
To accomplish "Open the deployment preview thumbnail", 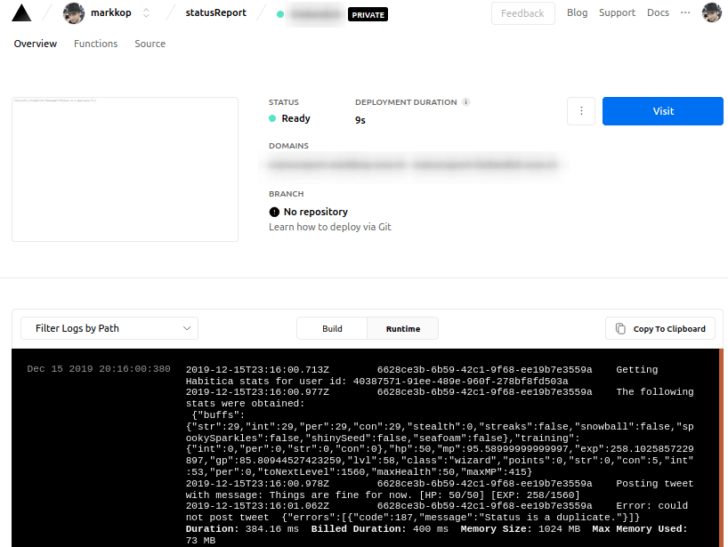I will pyautogui.click(x=125, y=169).
